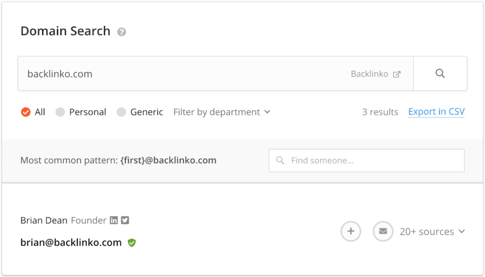485x277 pixels.
Task: Click the help icon beside Domain Search
Action: [x=121, y=32]
